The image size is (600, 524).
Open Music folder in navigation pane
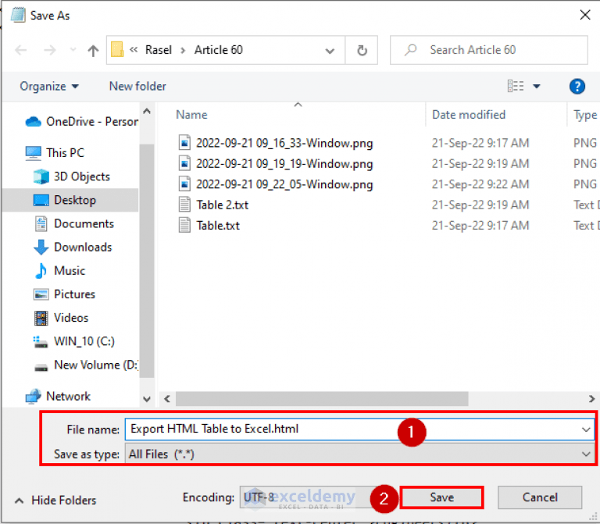click(x=59, y=271)
